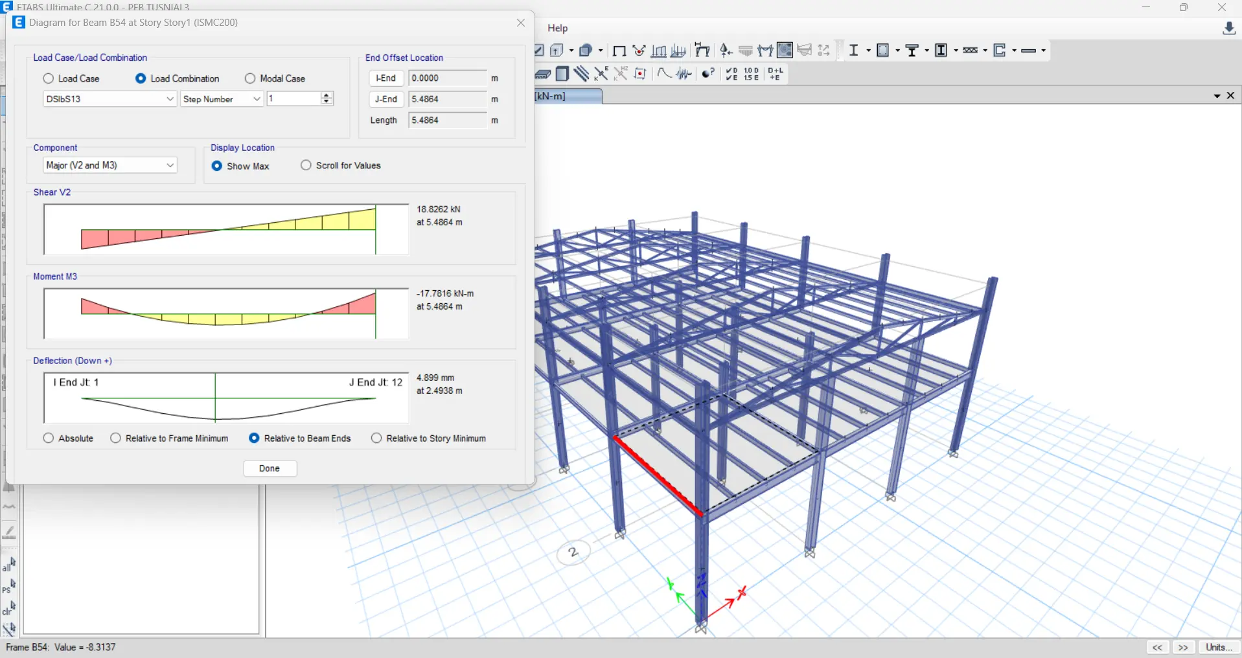Restore previous selection using the "PS" icon
The image size is (1242, 658).
pyautogui.click(x=9, y=587)
